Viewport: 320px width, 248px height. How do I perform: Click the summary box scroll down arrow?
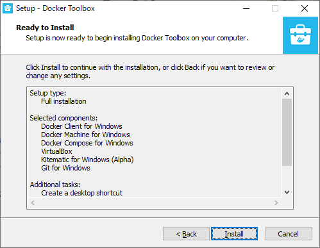coord(287,192)
